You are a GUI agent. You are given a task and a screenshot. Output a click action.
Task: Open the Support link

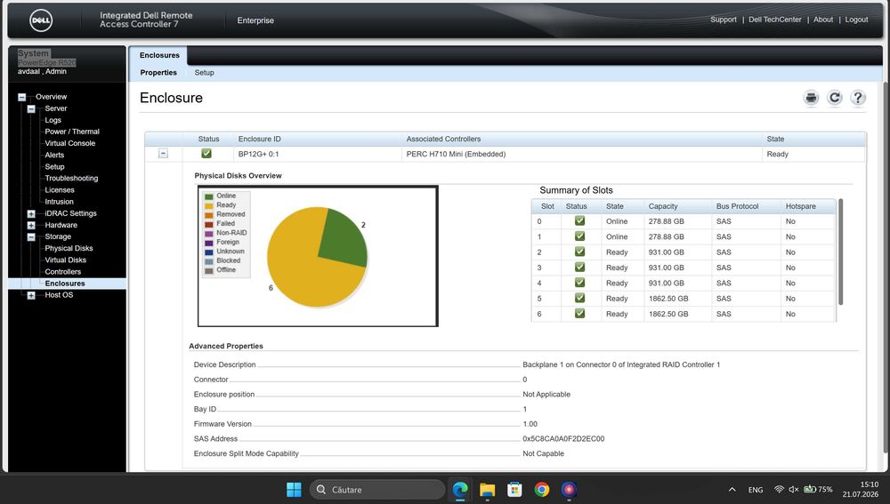click(723, 20)
